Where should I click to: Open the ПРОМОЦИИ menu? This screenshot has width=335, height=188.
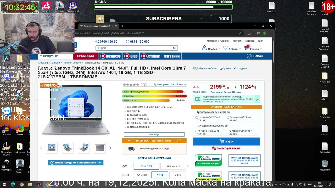(85, 56)
